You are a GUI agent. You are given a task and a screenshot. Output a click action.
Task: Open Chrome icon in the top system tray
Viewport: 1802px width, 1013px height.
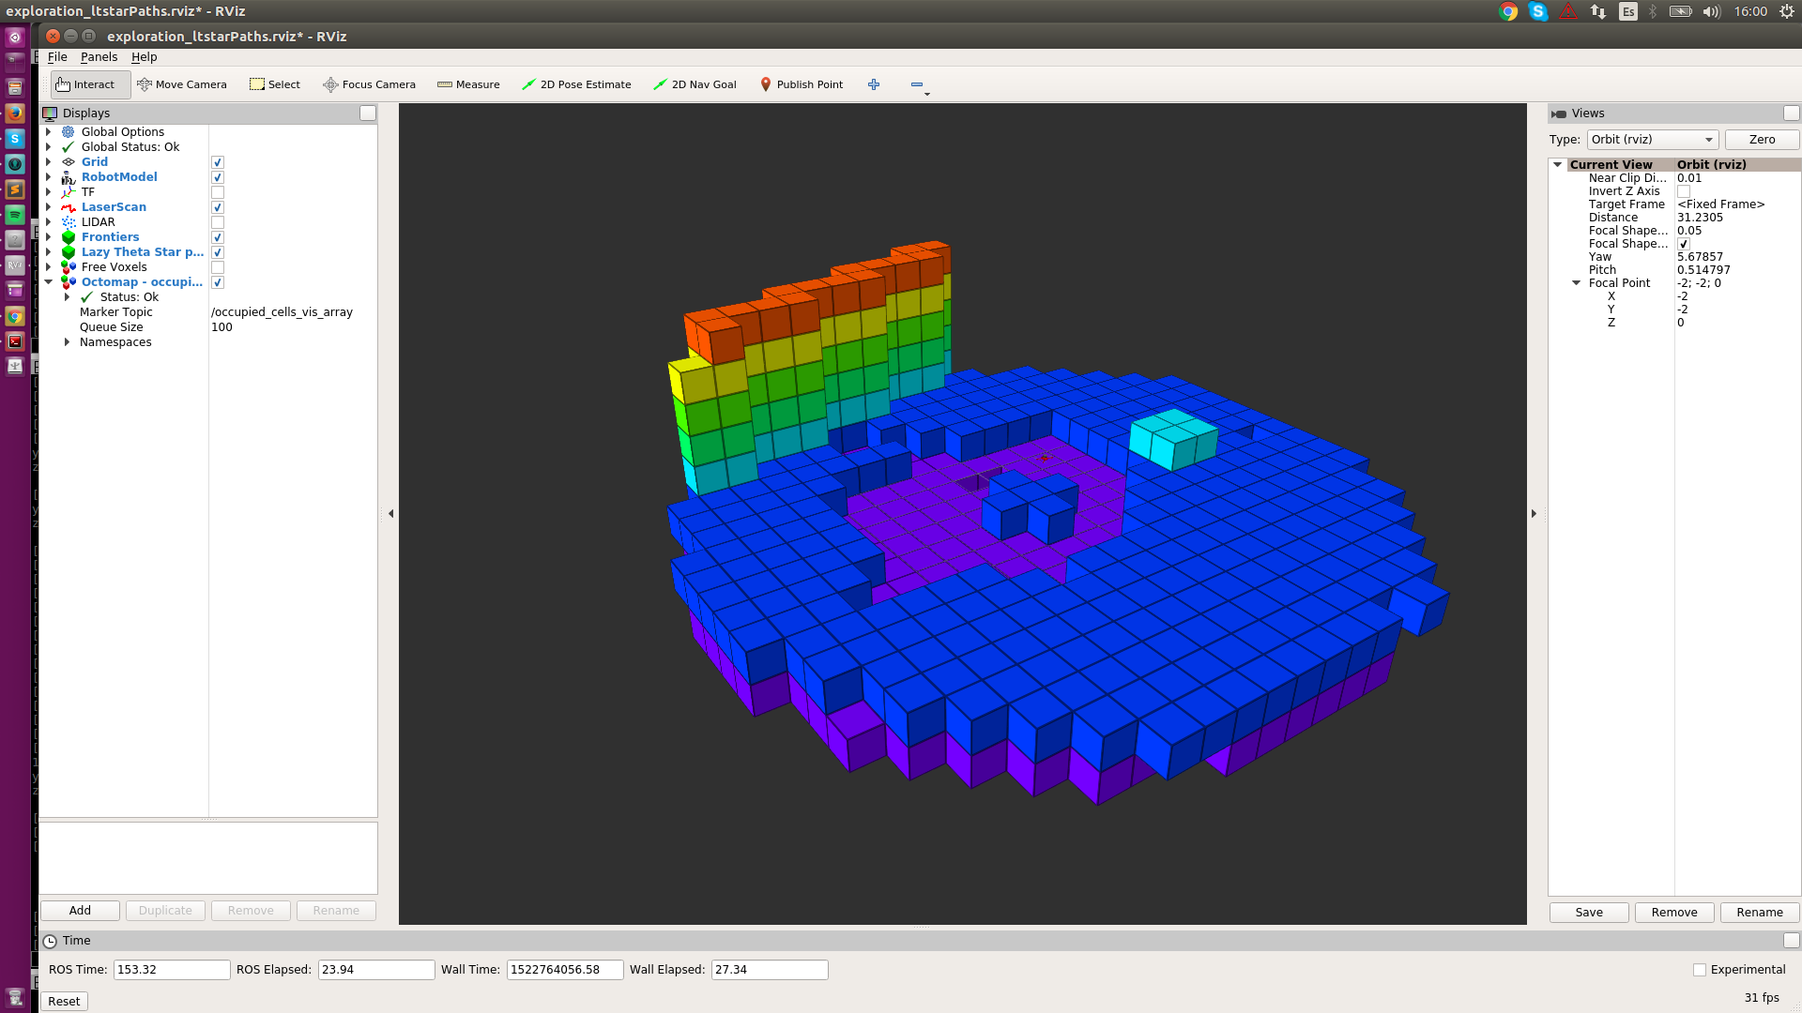[x=1508, y=11]
